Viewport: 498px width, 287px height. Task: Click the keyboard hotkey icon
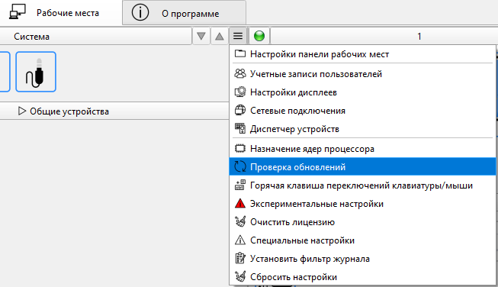(240, 185)
